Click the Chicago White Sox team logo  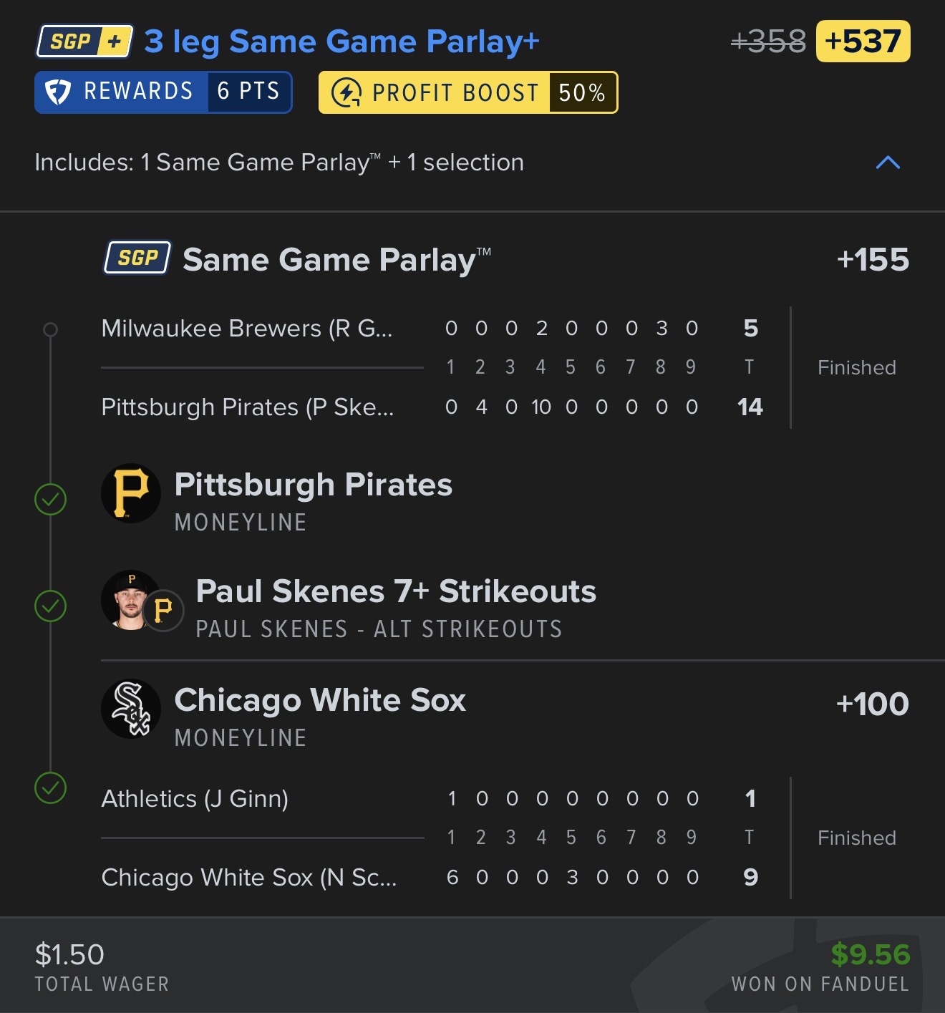131,709
